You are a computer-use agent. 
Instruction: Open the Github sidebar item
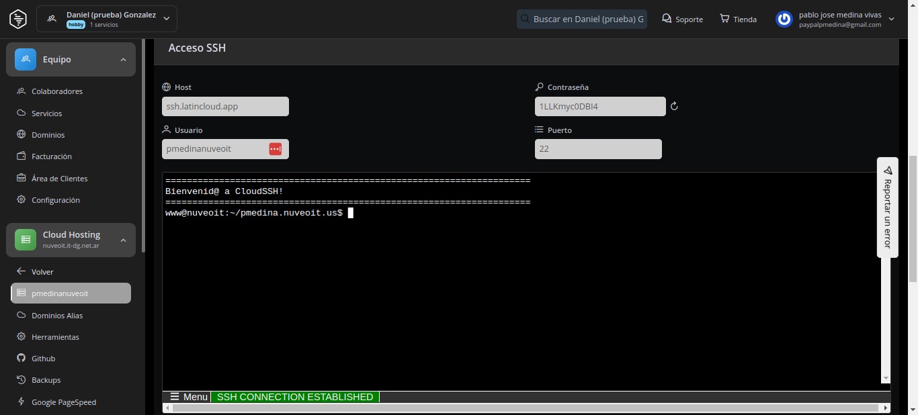[x=43, y=359]
